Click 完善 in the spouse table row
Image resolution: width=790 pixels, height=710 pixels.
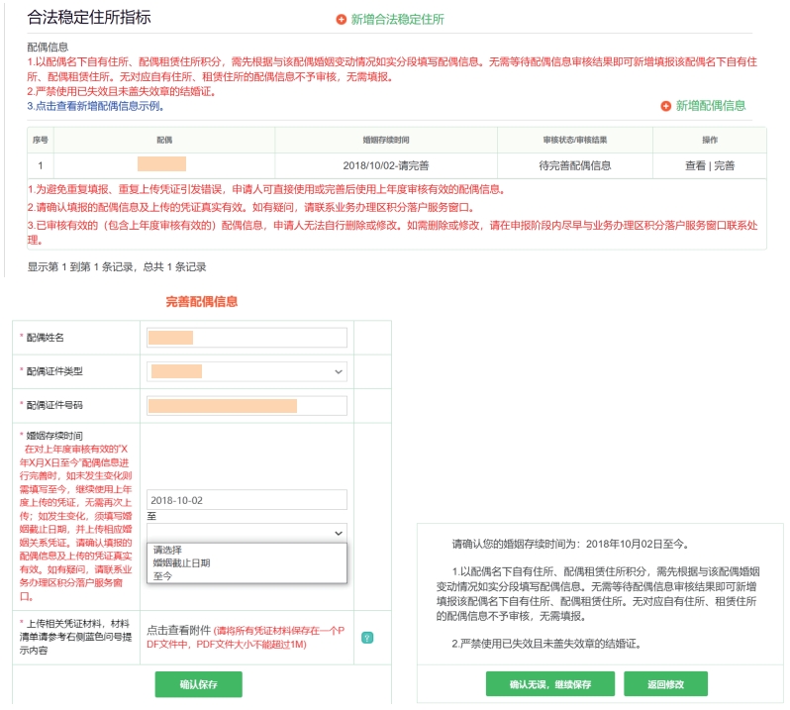point(724,165)
